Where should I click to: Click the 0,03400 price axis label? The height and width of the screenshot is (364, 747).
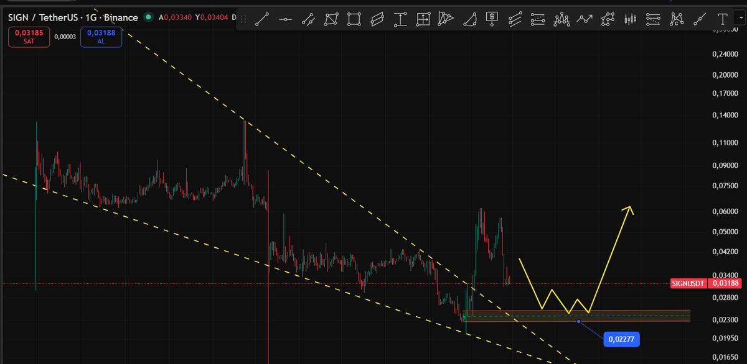coord(725,275)
